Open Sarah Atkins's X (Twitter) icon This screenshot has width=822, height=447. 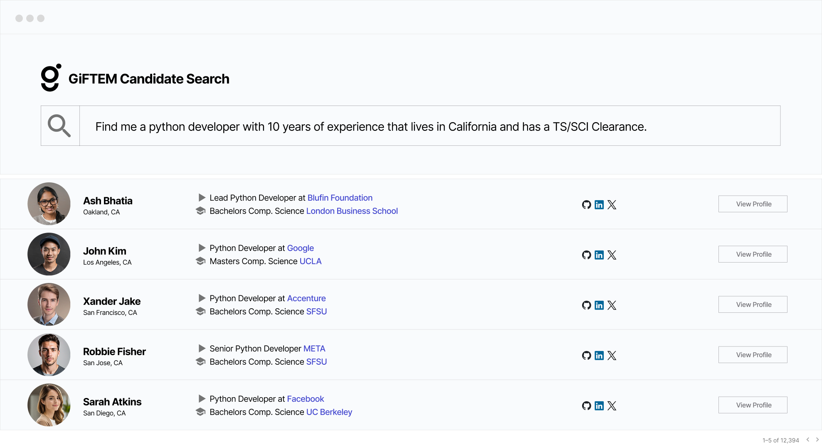[612, 405]
